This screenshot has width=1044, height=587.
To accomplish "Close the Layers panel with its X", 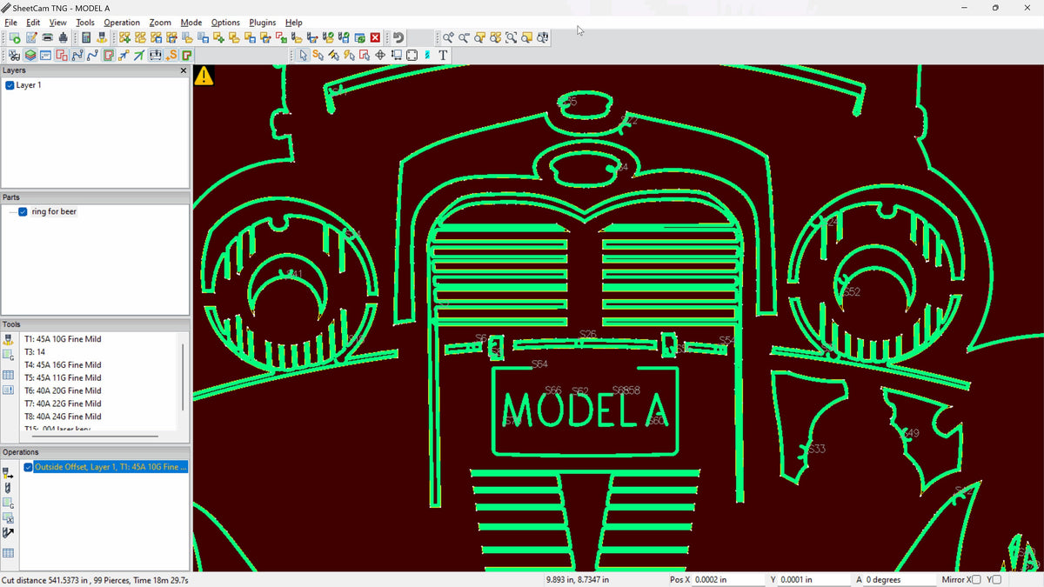I will pos(183,70).
